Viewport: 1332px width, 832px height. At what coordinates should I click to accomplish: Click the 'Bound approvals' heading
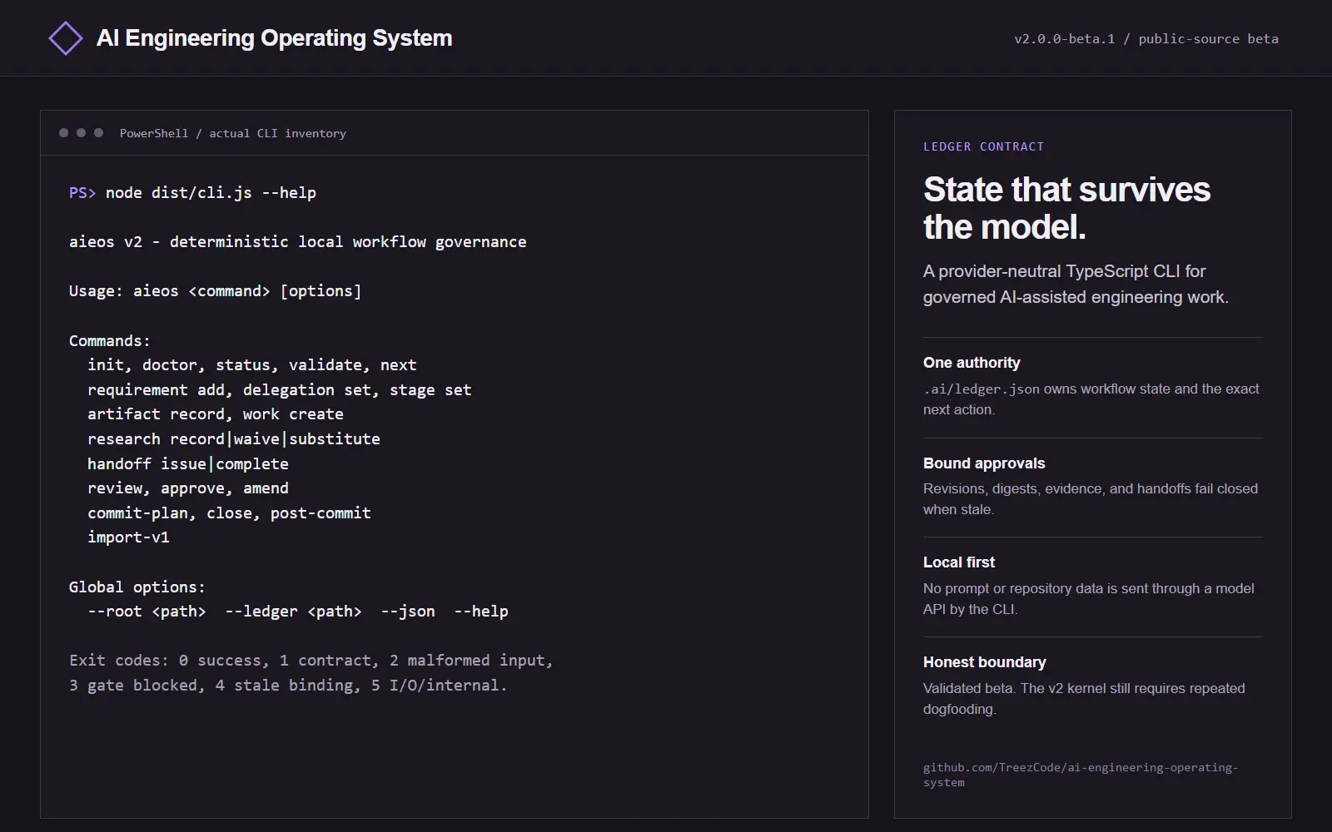click(984, 463)
